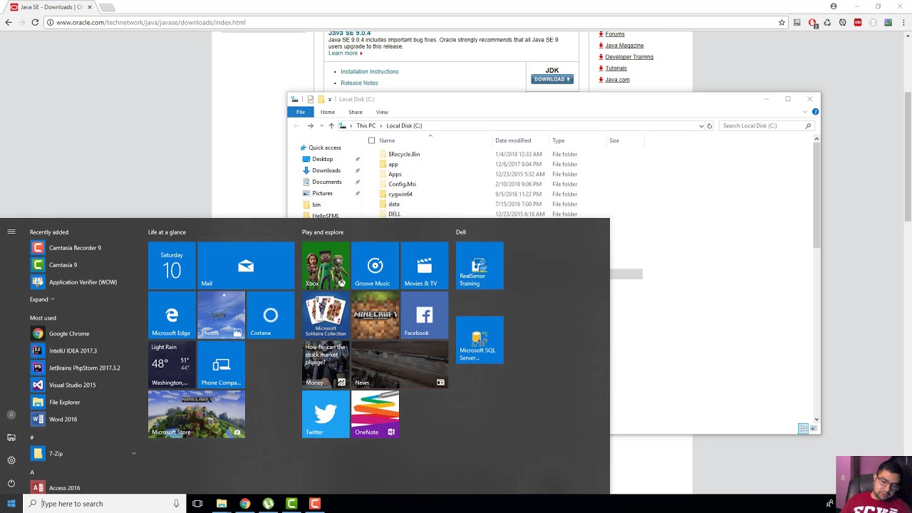Click the JDK Download button
Viewport: 912px width, 513px height.
click(x=552, y=79)
